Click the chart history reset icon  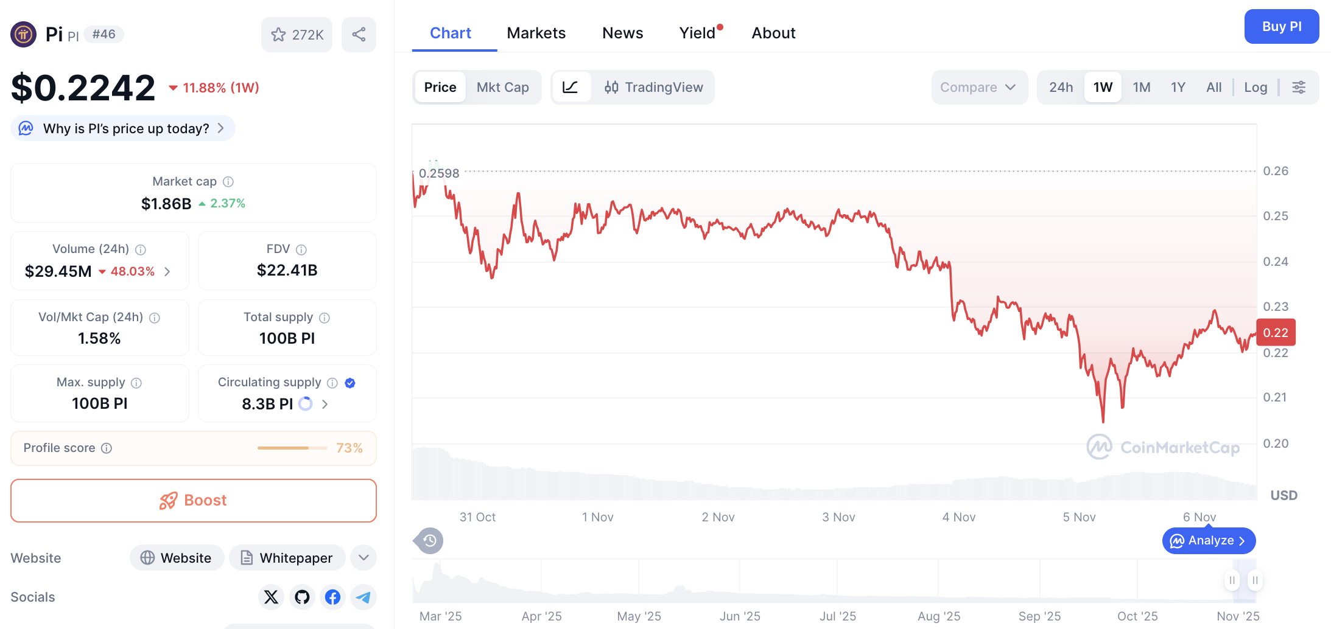(x=428, y=540)
